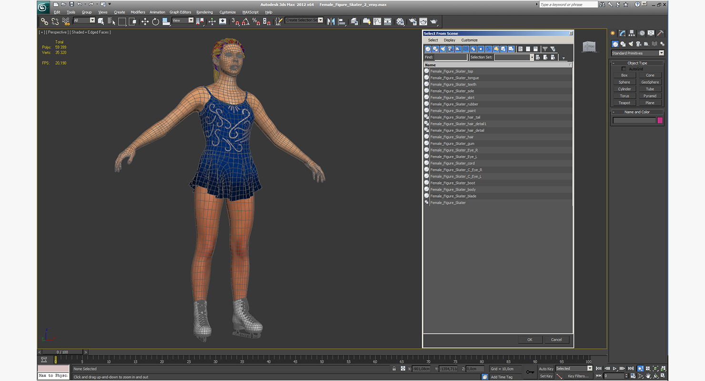The width and height of the screenshot is (705, 381).
Task: Open the Modify command panel tab
Action: [622, 33]
